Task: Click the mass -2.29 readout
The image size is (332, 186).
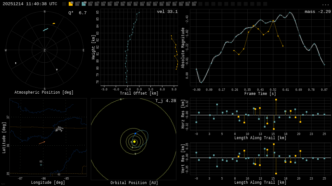Action: click(317, 12)
